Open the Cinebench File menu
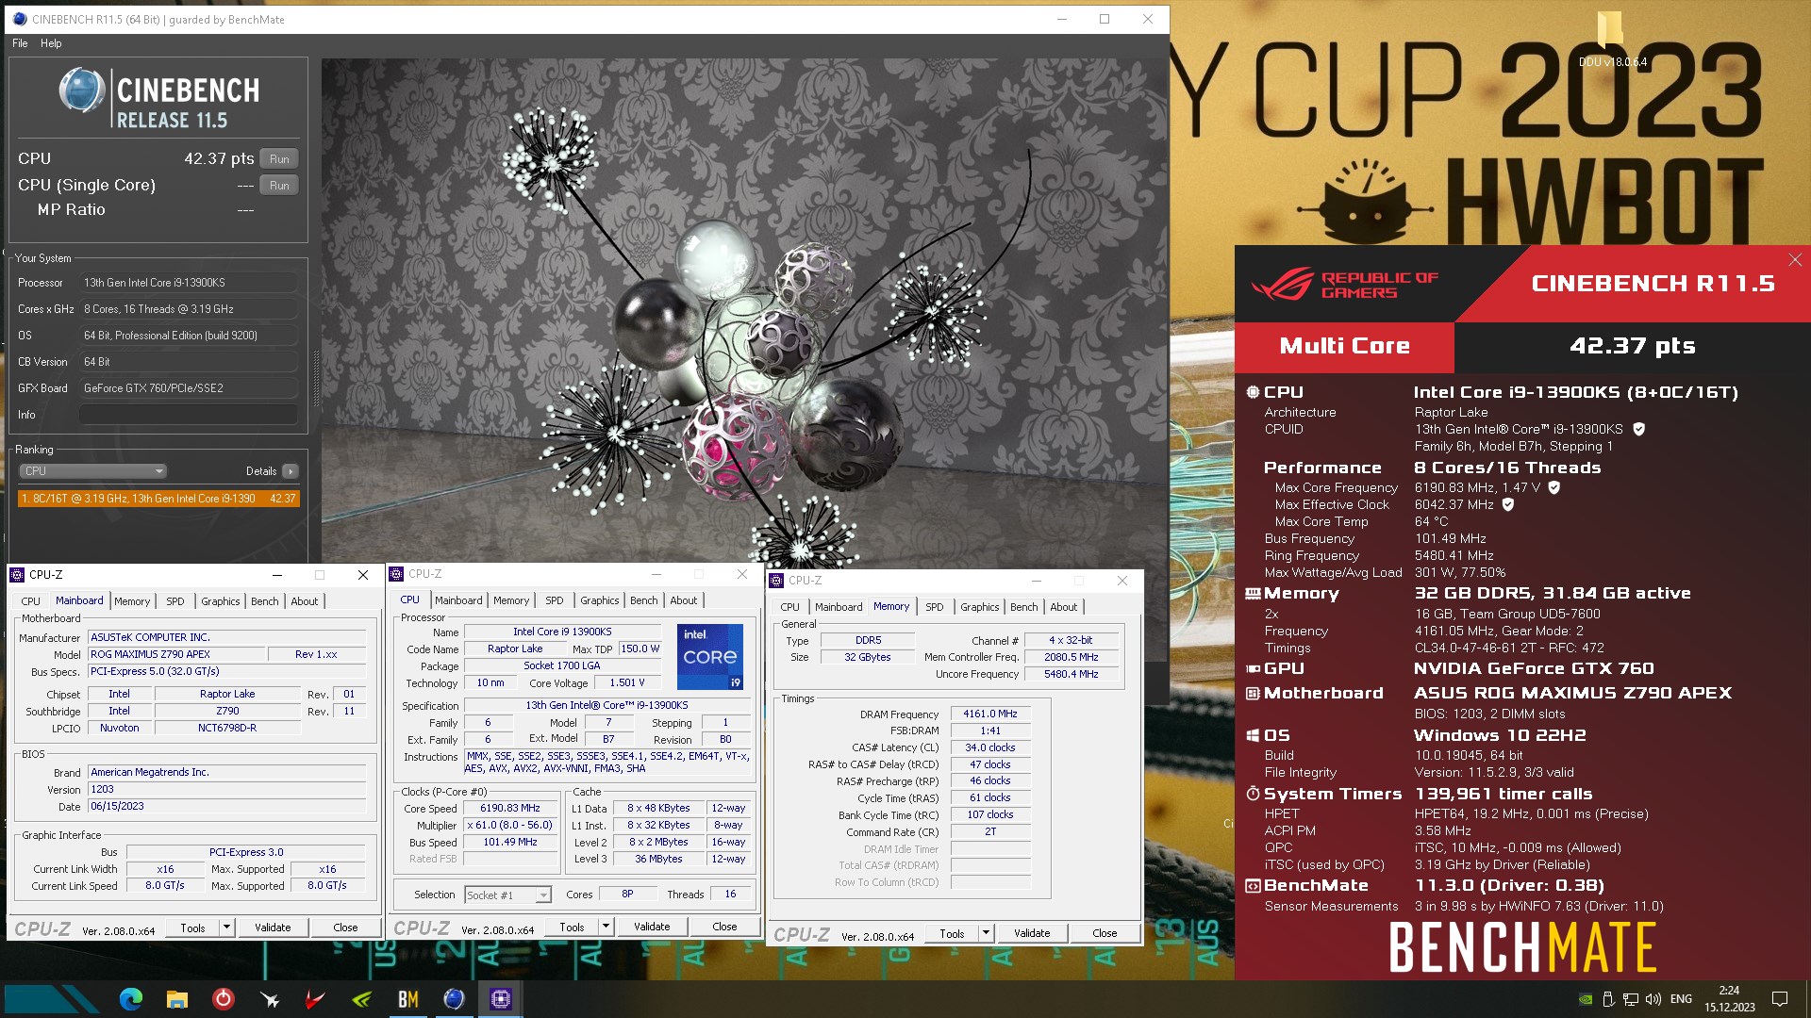Image resolution: width=1811 pixels, height=1018 pixels. pos(20,43)
